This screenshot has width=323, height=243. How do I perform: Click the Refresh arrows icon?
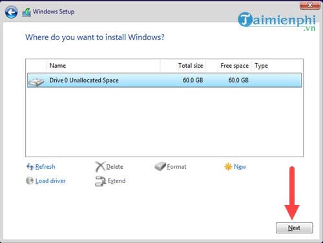point(30,166)
